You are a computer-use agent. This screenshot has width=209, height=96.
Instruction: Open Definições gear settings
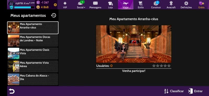click(186, 5)
